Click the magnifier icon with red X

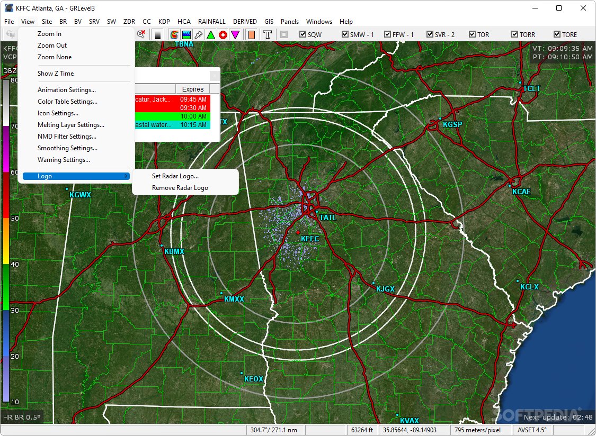141,34
